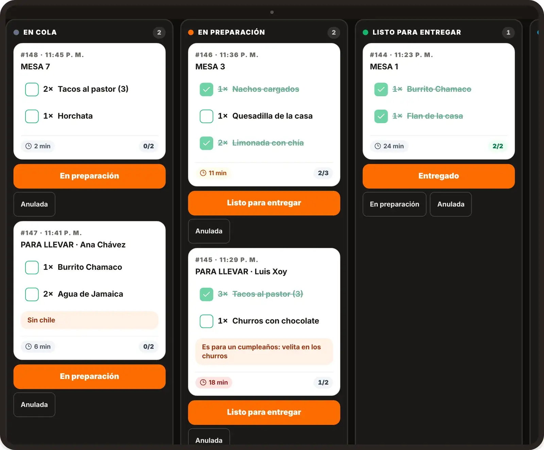544x450 pixels.
Task: Click the orange En preparación status dot
Action: pyautogui.click(x=191, y=32)
